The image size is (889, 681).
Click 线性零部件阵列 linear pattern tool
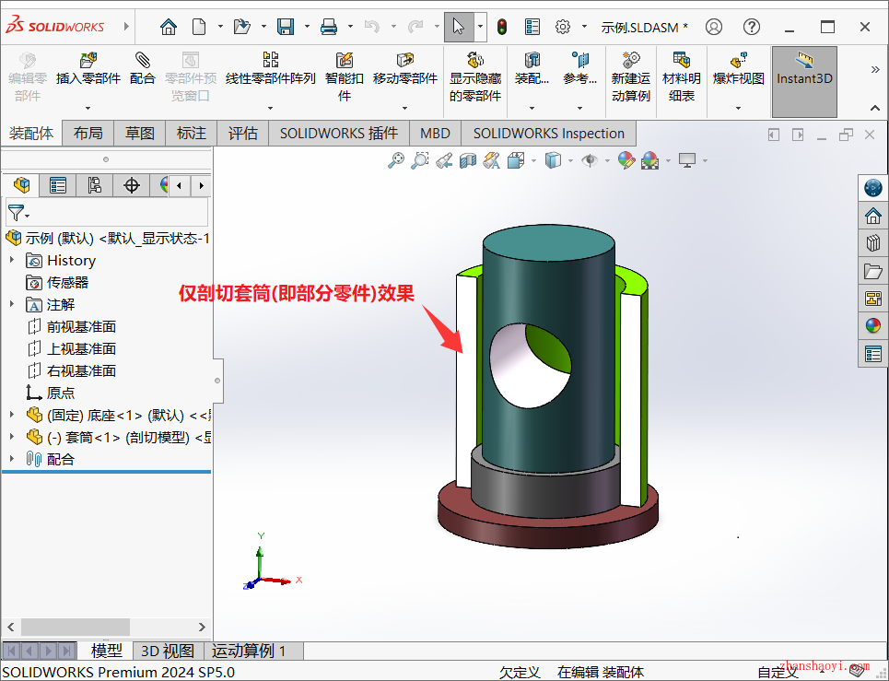271,68
